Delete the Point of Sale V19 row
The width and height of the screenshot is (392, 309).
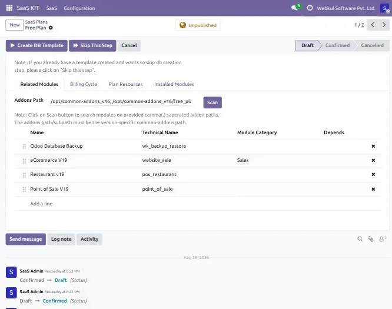tap(373, 189)
